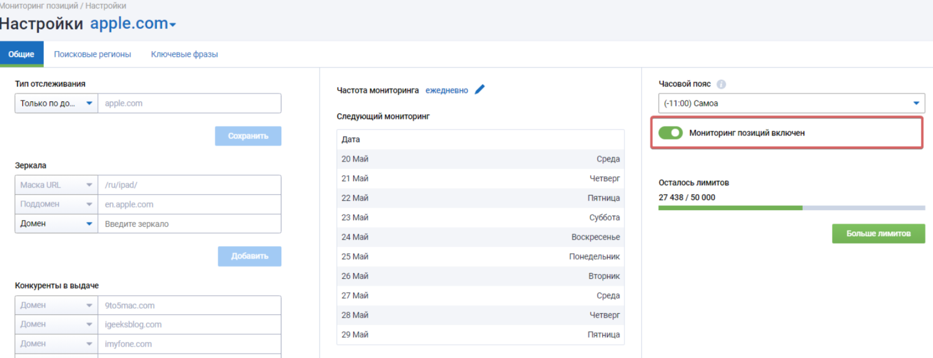Click the '20 Май' schedule row

tap(481, 159)
